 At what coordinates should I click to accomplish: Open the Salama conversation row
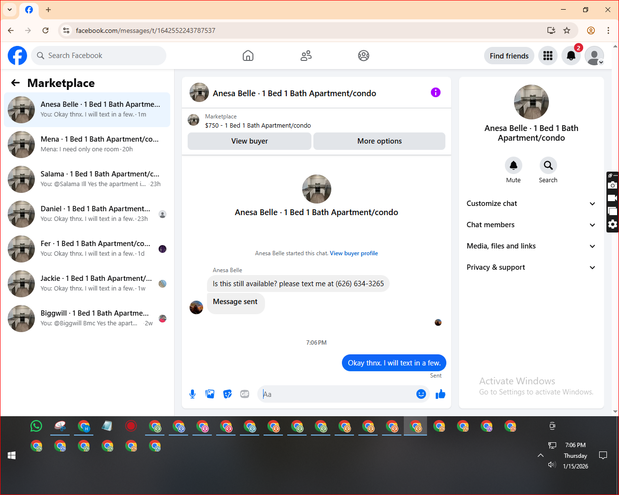(87, 179)
